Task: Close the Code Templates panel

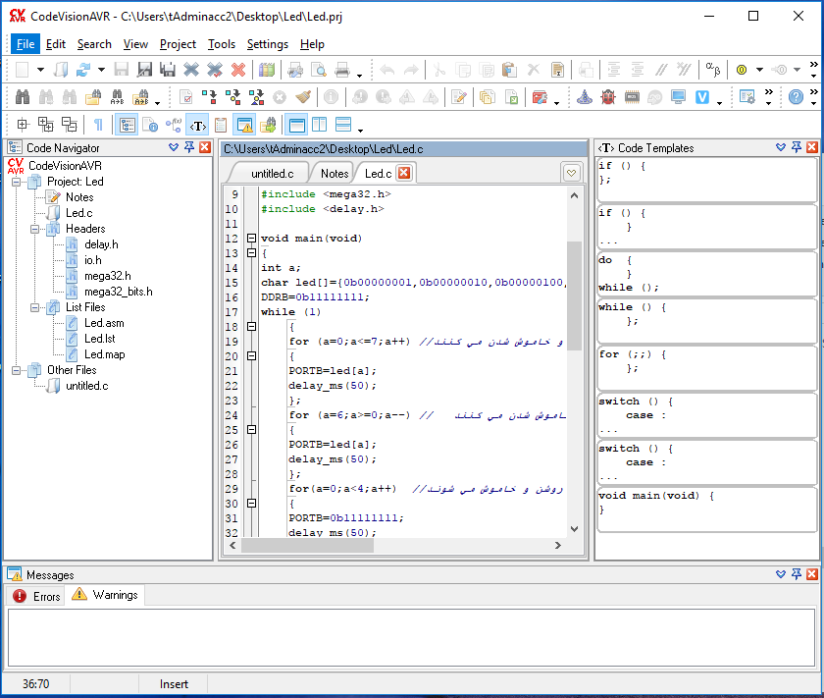Action: 812,147
